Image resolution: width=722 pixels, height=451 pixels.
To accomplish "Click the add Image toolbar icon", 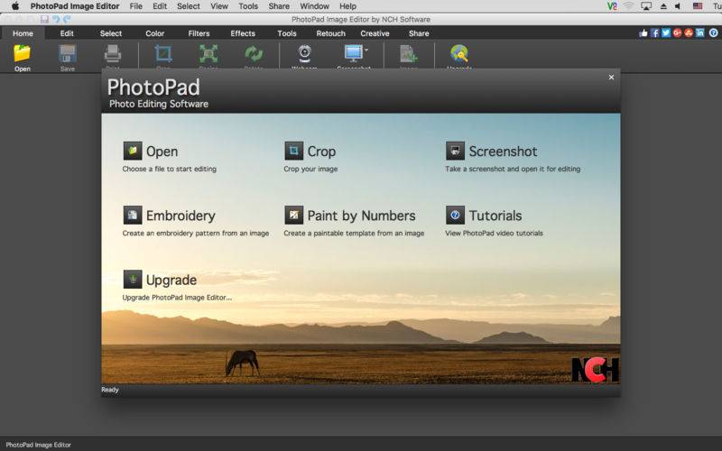I will coord(408,53).
